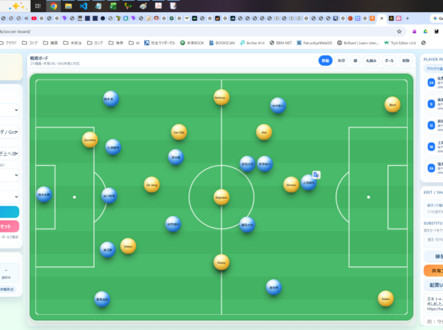The width and height of the screenshot is (443, 330).
Task: Open the クラウド bookmark folder
Action: (8, 43)
